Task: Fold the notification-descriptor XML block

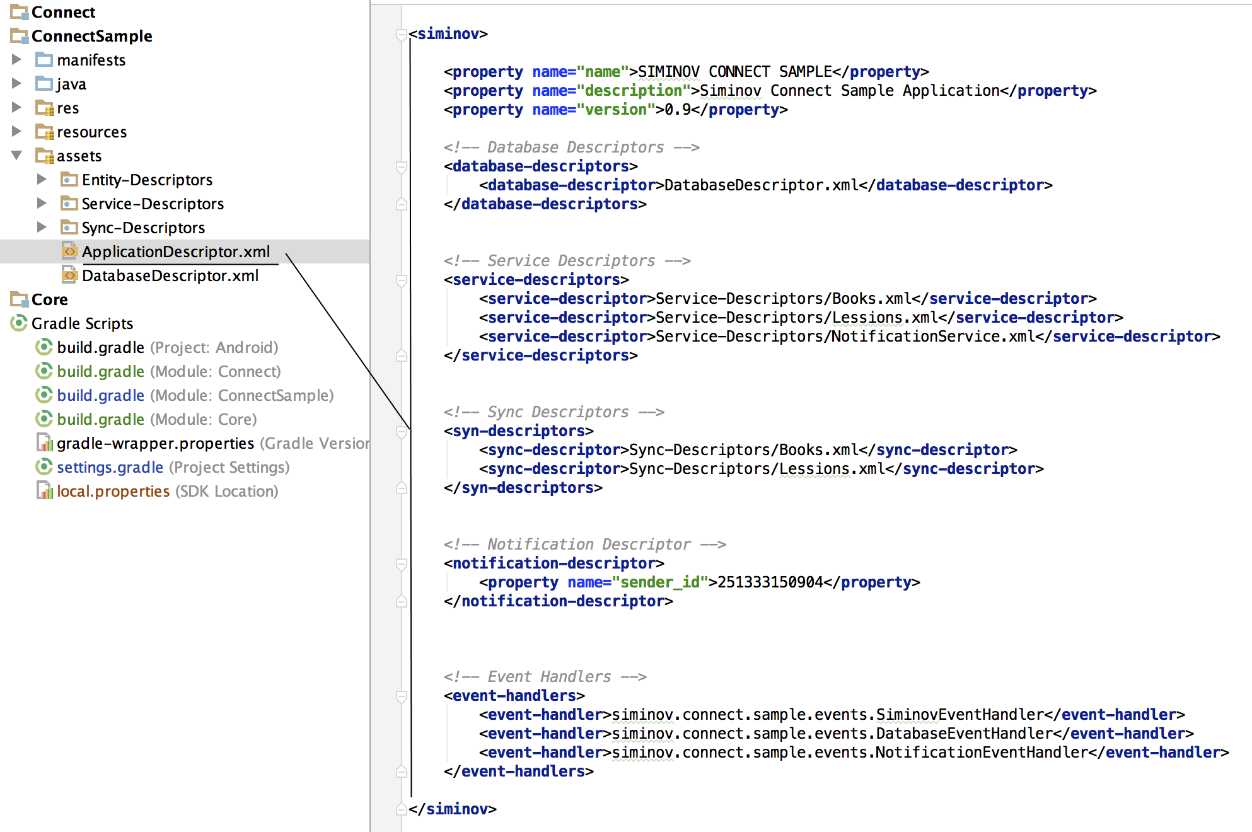Action: pyautogui.click(x=401, y=563)
